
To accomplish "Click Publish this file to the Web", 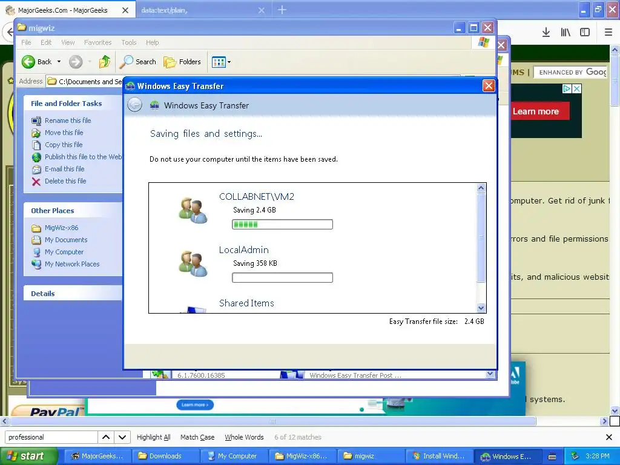I will [x=83, y=157].
